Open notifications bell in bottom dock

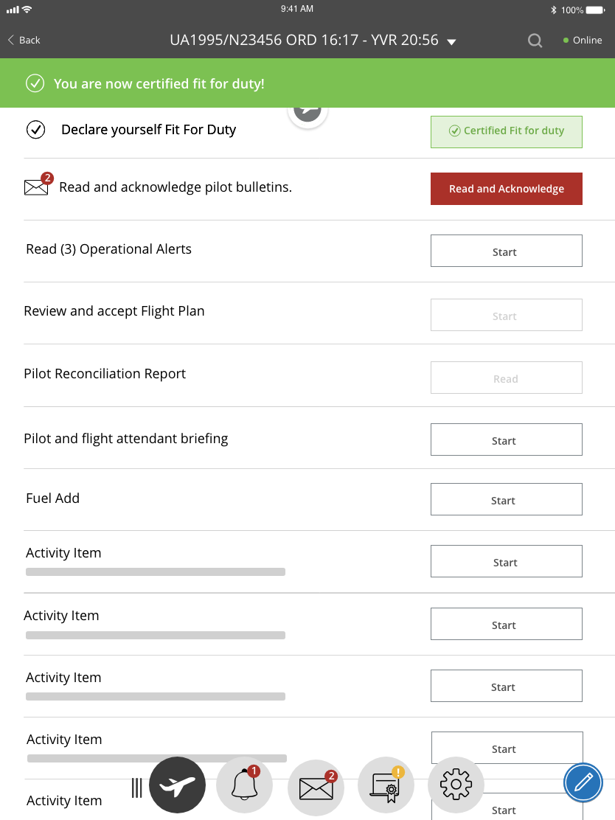click(244, 785)
